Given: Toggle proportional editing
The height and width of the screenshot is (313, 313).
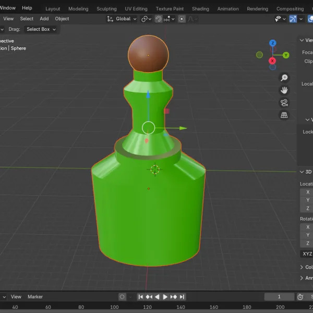Looking at the screenshot, I should [182, 19].
